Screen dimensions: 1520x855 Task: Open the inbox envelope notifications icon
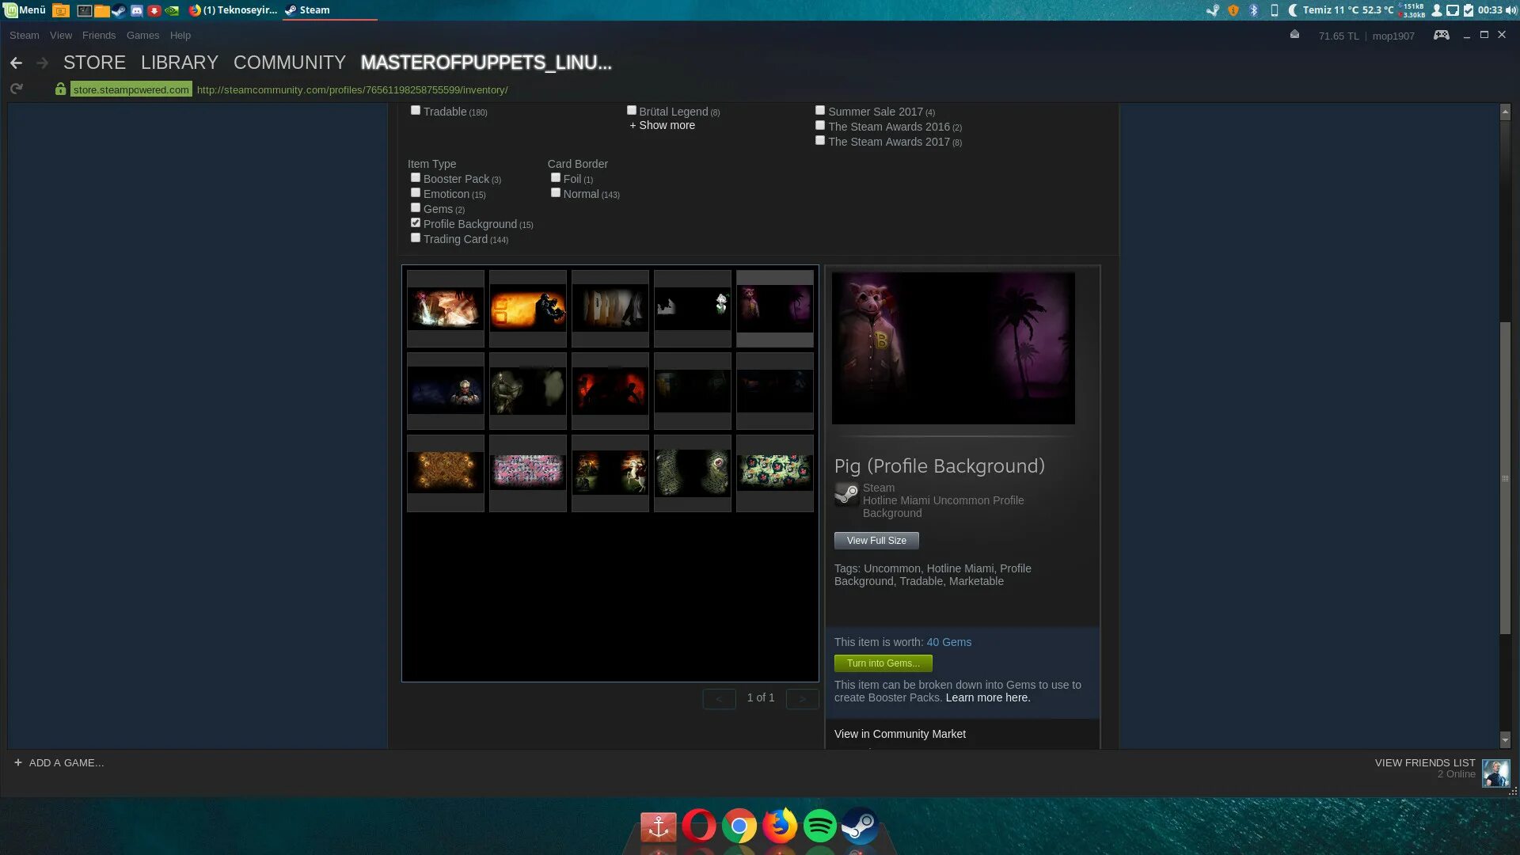pyautogui.click(x=1294, y=35)
